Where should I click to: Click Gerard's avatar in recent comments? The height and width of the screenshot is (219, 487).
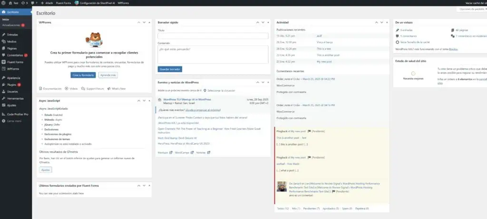(x=282, y=186)
